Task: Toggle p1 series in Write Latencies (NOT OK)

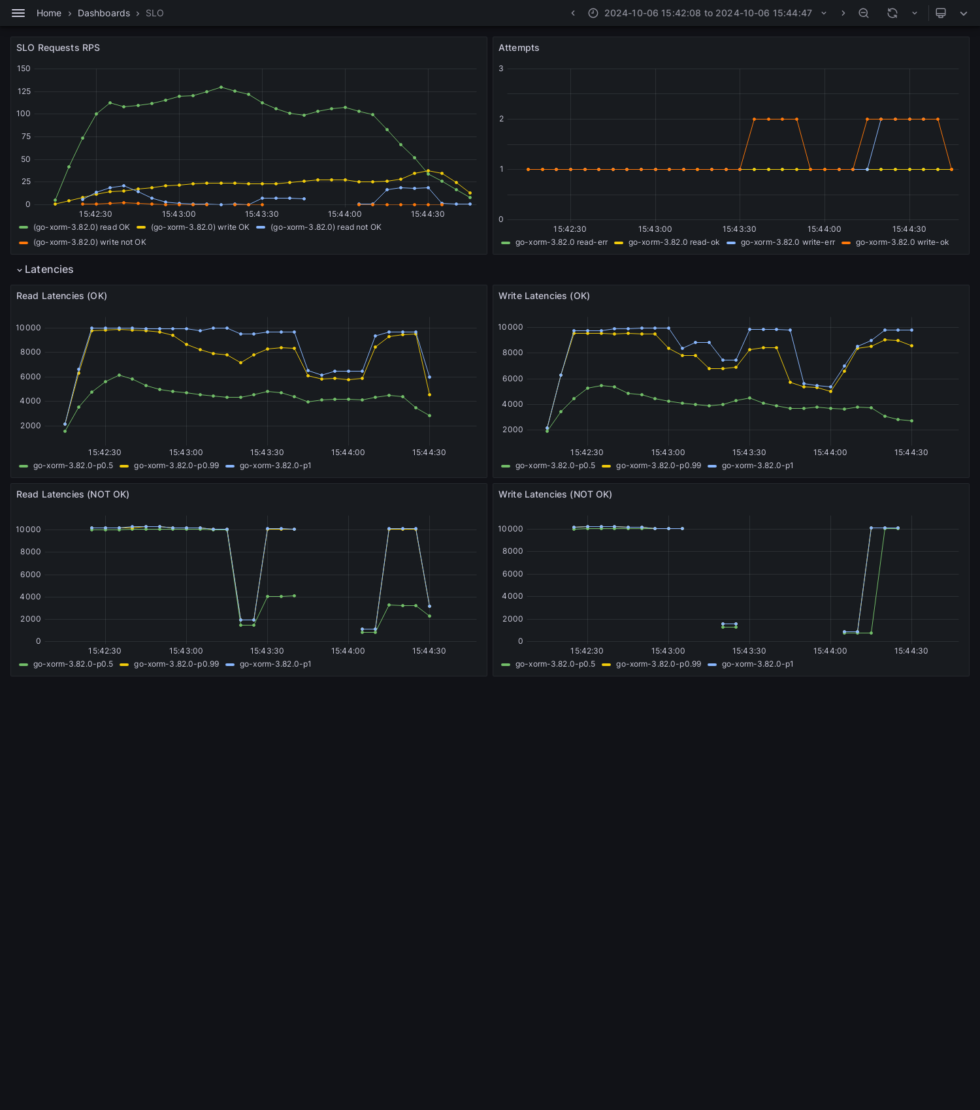Action: 758,664
